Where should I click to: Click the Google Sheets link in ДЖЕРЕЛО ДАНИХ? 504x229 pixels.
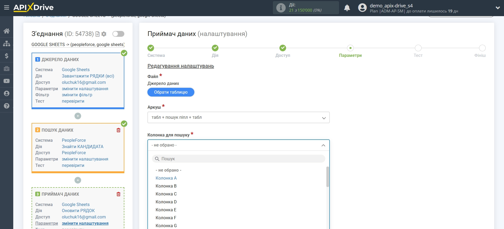[x=76, y=70]
